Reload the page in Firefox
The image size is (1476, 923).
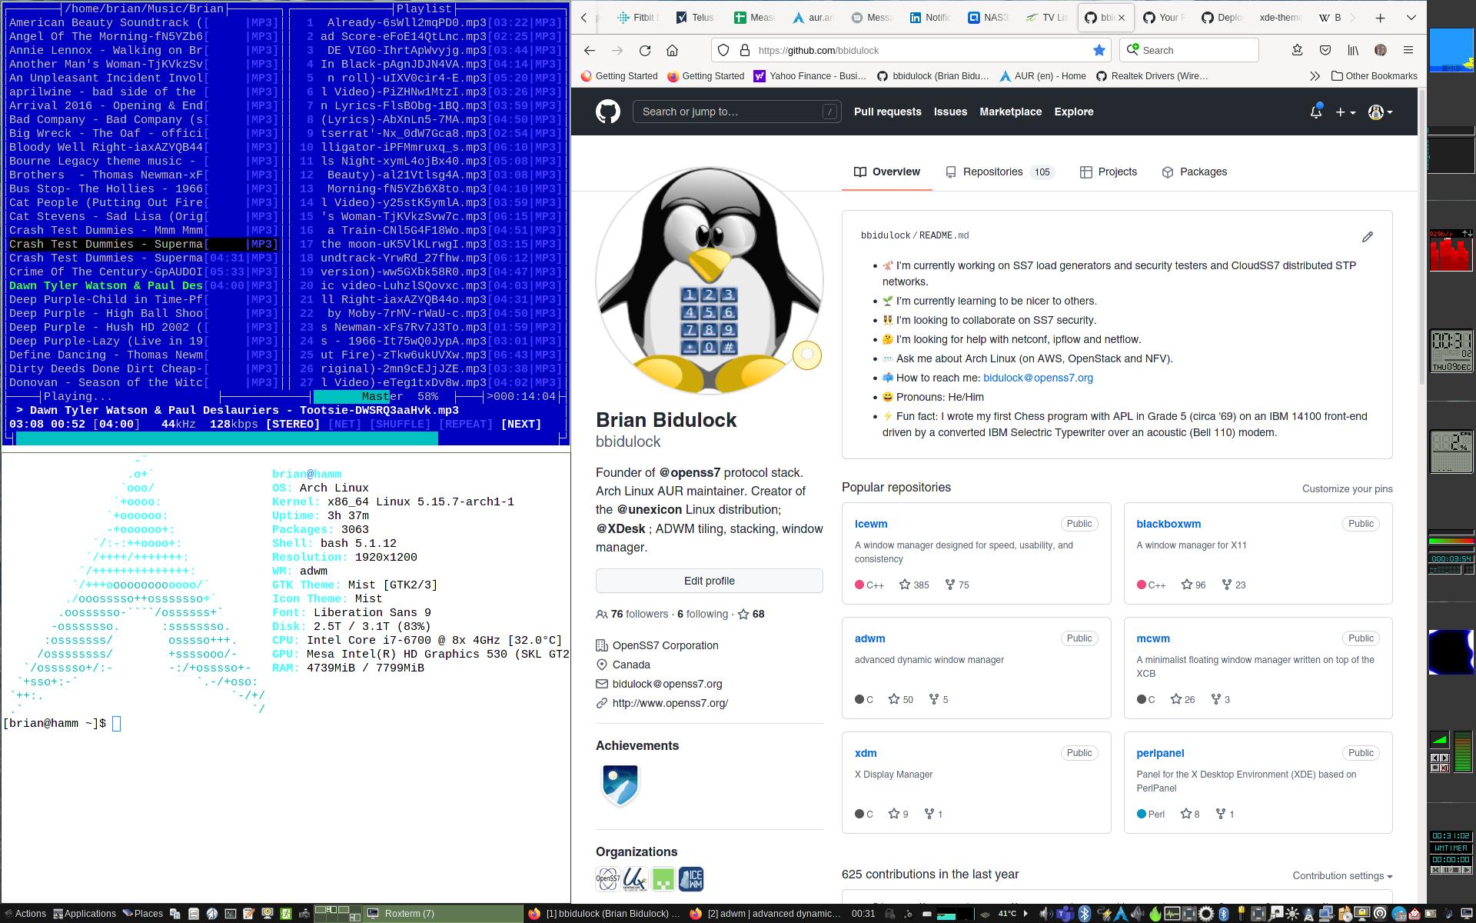point(644,50)
